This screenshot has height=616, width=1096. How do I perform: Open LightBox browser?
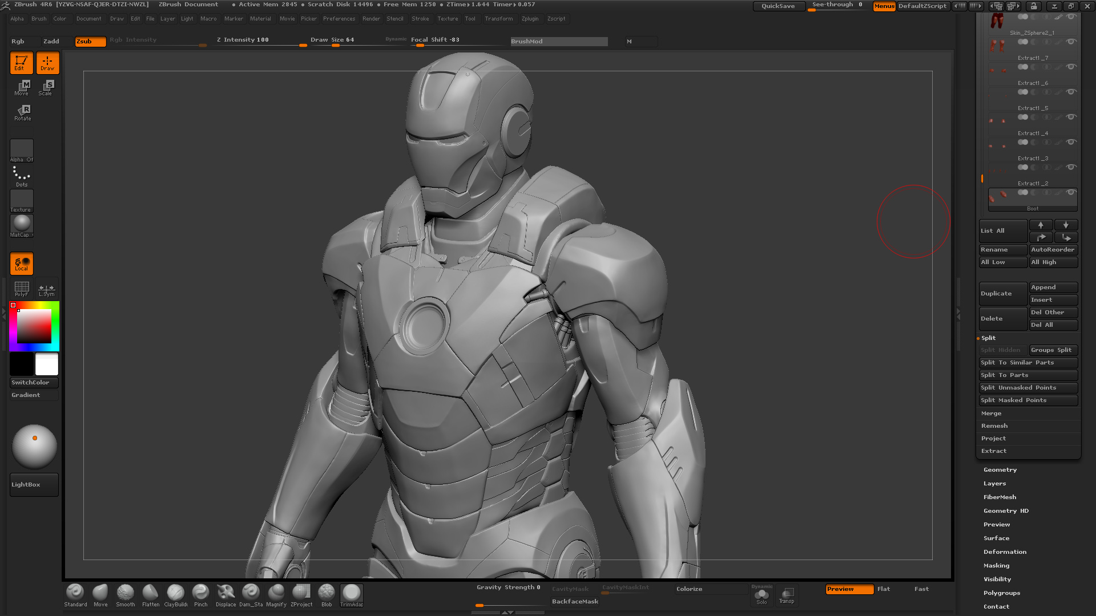[x=34, y=485]
